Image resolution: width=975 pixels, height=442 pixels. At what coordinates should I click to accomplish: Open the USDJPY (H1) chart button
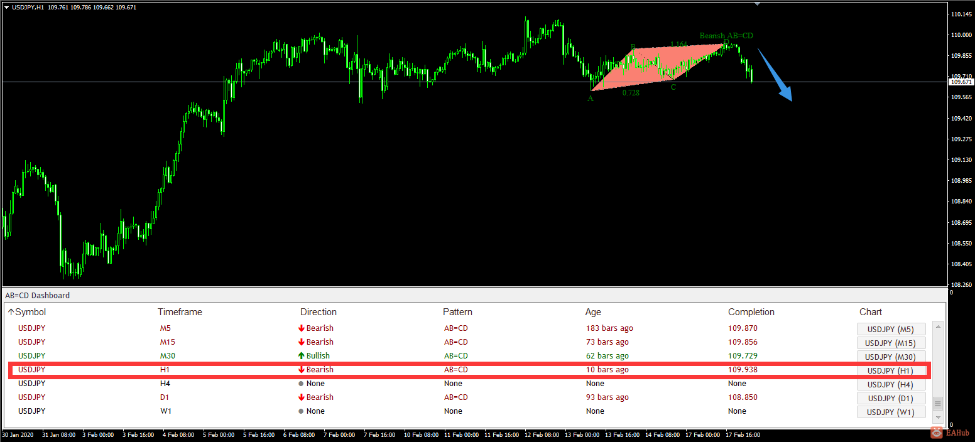891,370
